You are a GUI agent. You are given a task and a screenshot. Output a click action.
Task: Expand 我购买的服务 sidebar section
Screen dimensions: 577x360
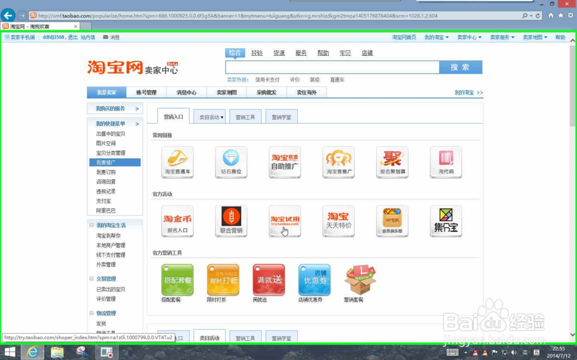click(115, 108)
